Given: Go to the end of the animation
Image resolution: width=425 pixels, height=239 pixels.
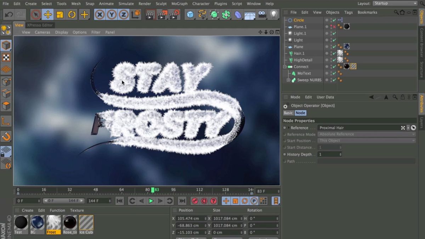Looking at the screenshot, I should (x=182, y=201).
